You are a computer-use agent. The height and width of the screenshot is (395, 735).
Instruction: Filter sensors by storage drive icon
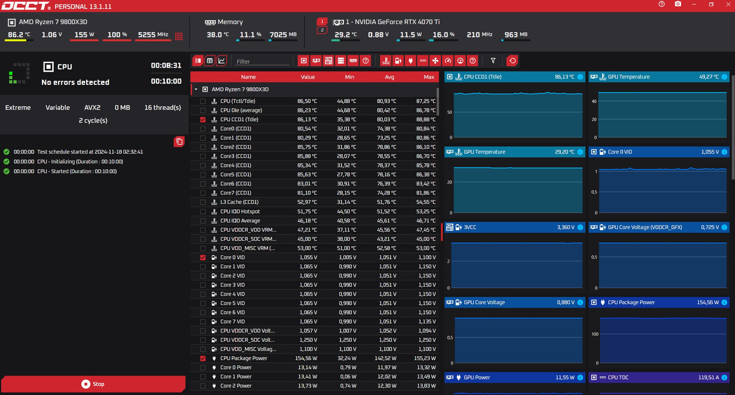click(x=341, y=60)
